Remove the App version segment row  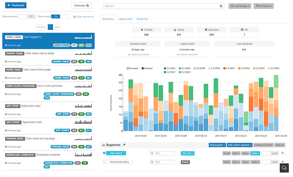283,153
